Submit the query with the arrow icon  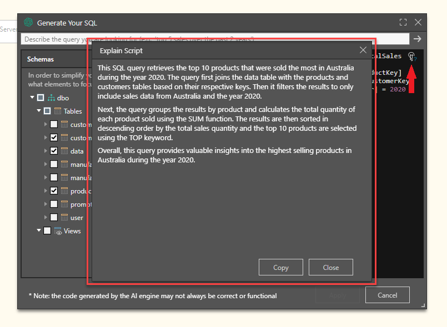418,39
